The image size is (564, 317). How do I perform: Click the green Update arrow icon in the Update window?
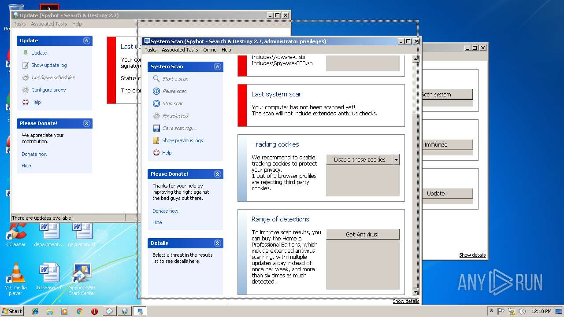(x=26, y=53)
